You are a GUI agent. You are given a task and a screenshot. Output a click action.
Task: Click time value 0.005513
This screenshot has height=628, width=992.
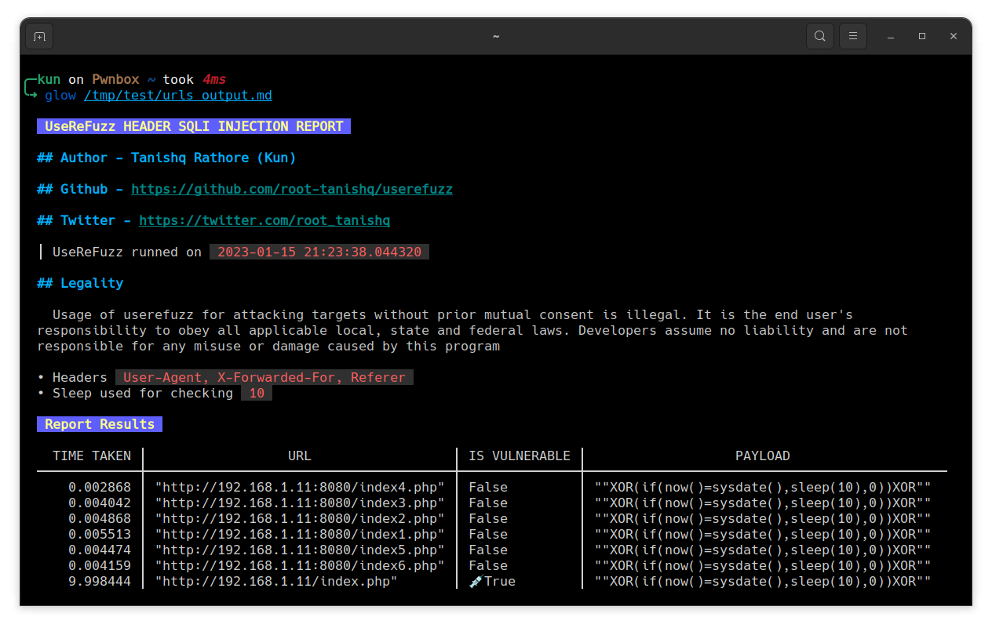coord(100,534)
